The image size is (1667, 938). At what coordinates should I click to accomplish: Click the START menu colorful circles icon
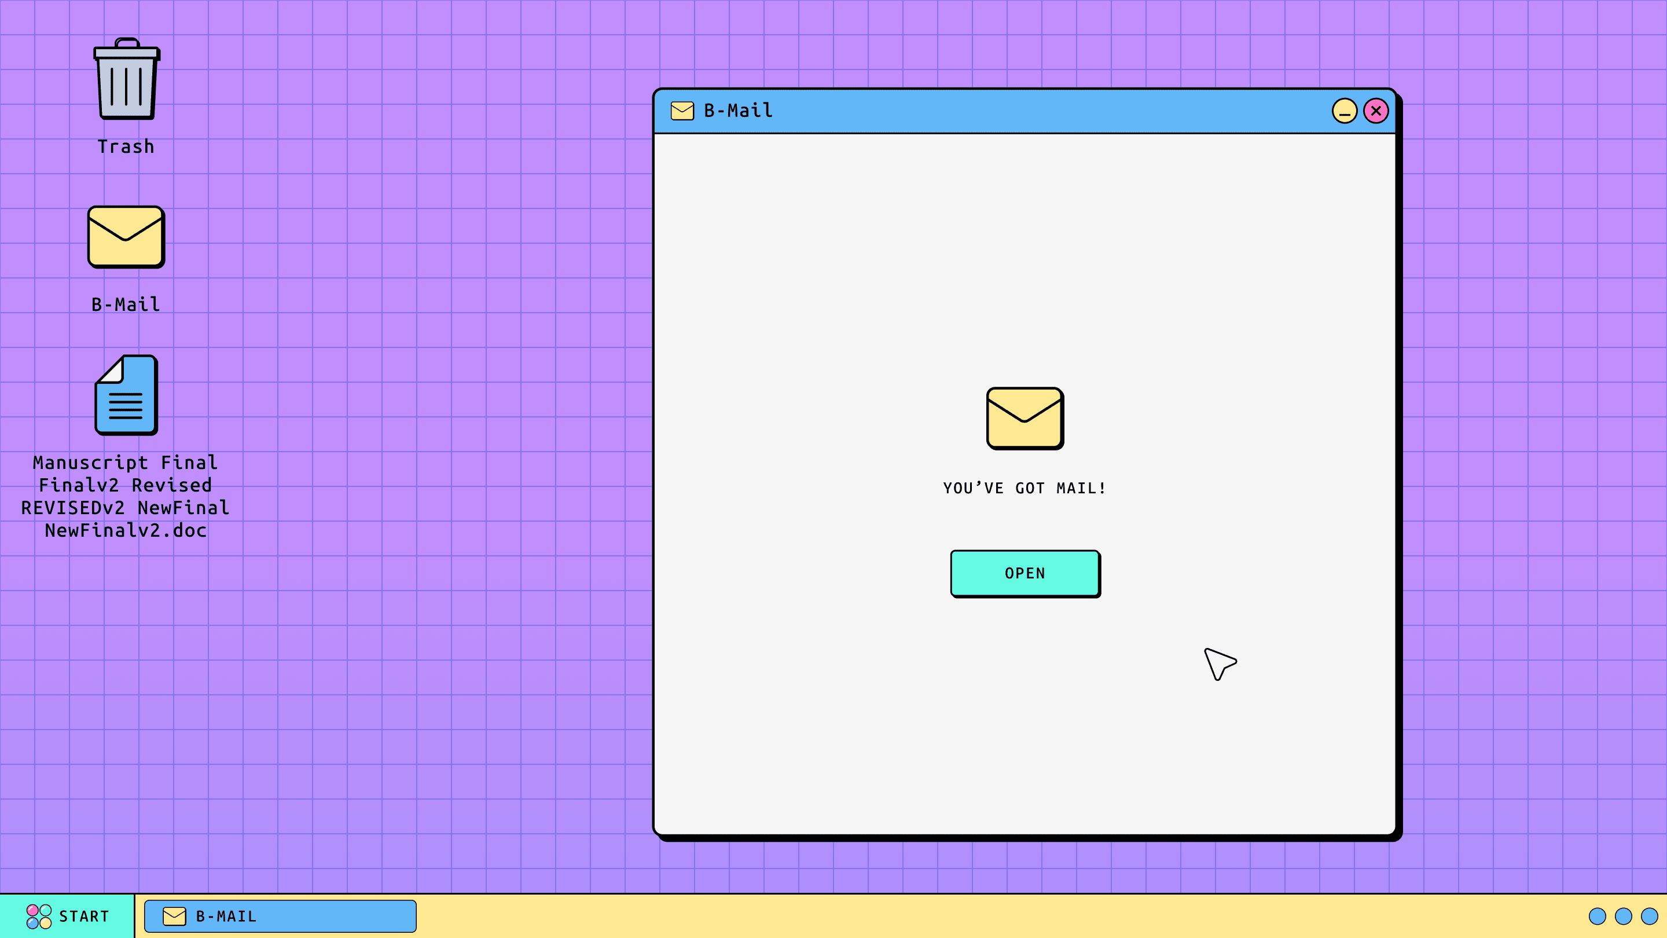39,916
